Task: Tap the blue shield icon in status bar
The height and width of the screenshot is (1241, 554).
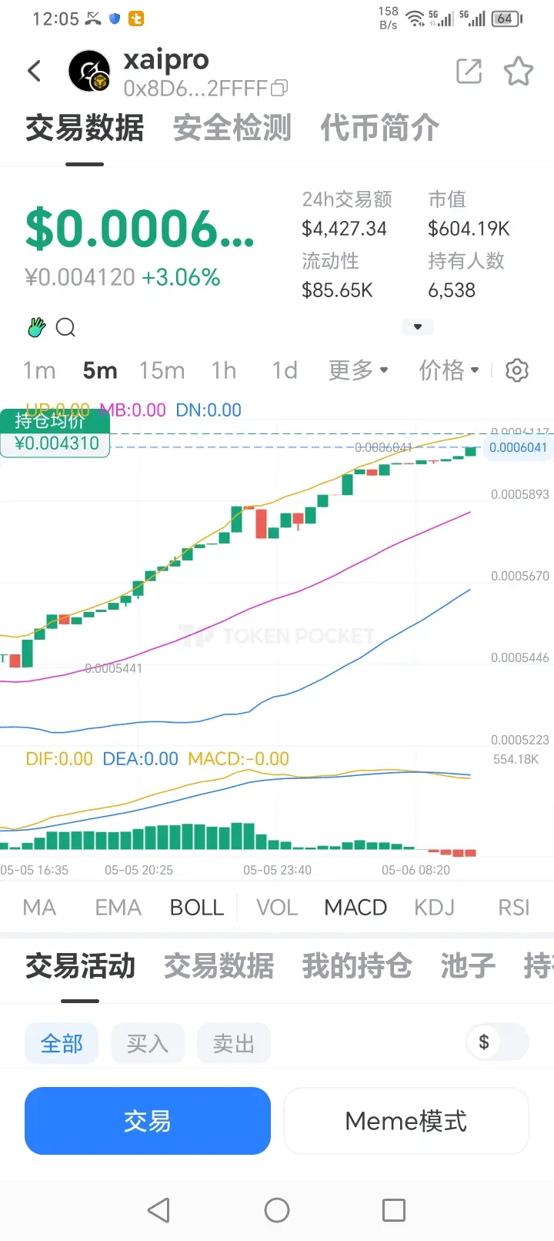Action: pyautogui.click(x=115, y=18)
